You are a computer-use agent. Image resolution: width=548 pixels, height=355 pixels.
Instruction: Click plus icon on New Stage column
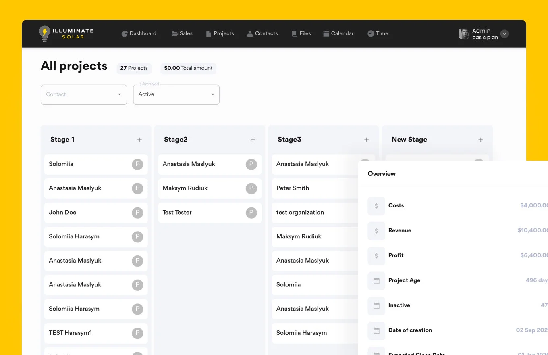click(481, 140)
